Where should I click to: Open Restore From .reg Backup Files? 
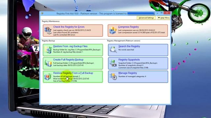click(70, 46)
